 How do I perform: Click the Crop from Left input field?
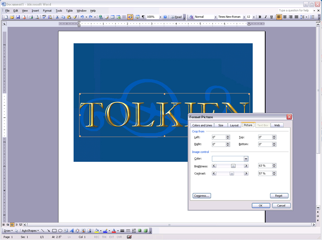coord(219,137)
